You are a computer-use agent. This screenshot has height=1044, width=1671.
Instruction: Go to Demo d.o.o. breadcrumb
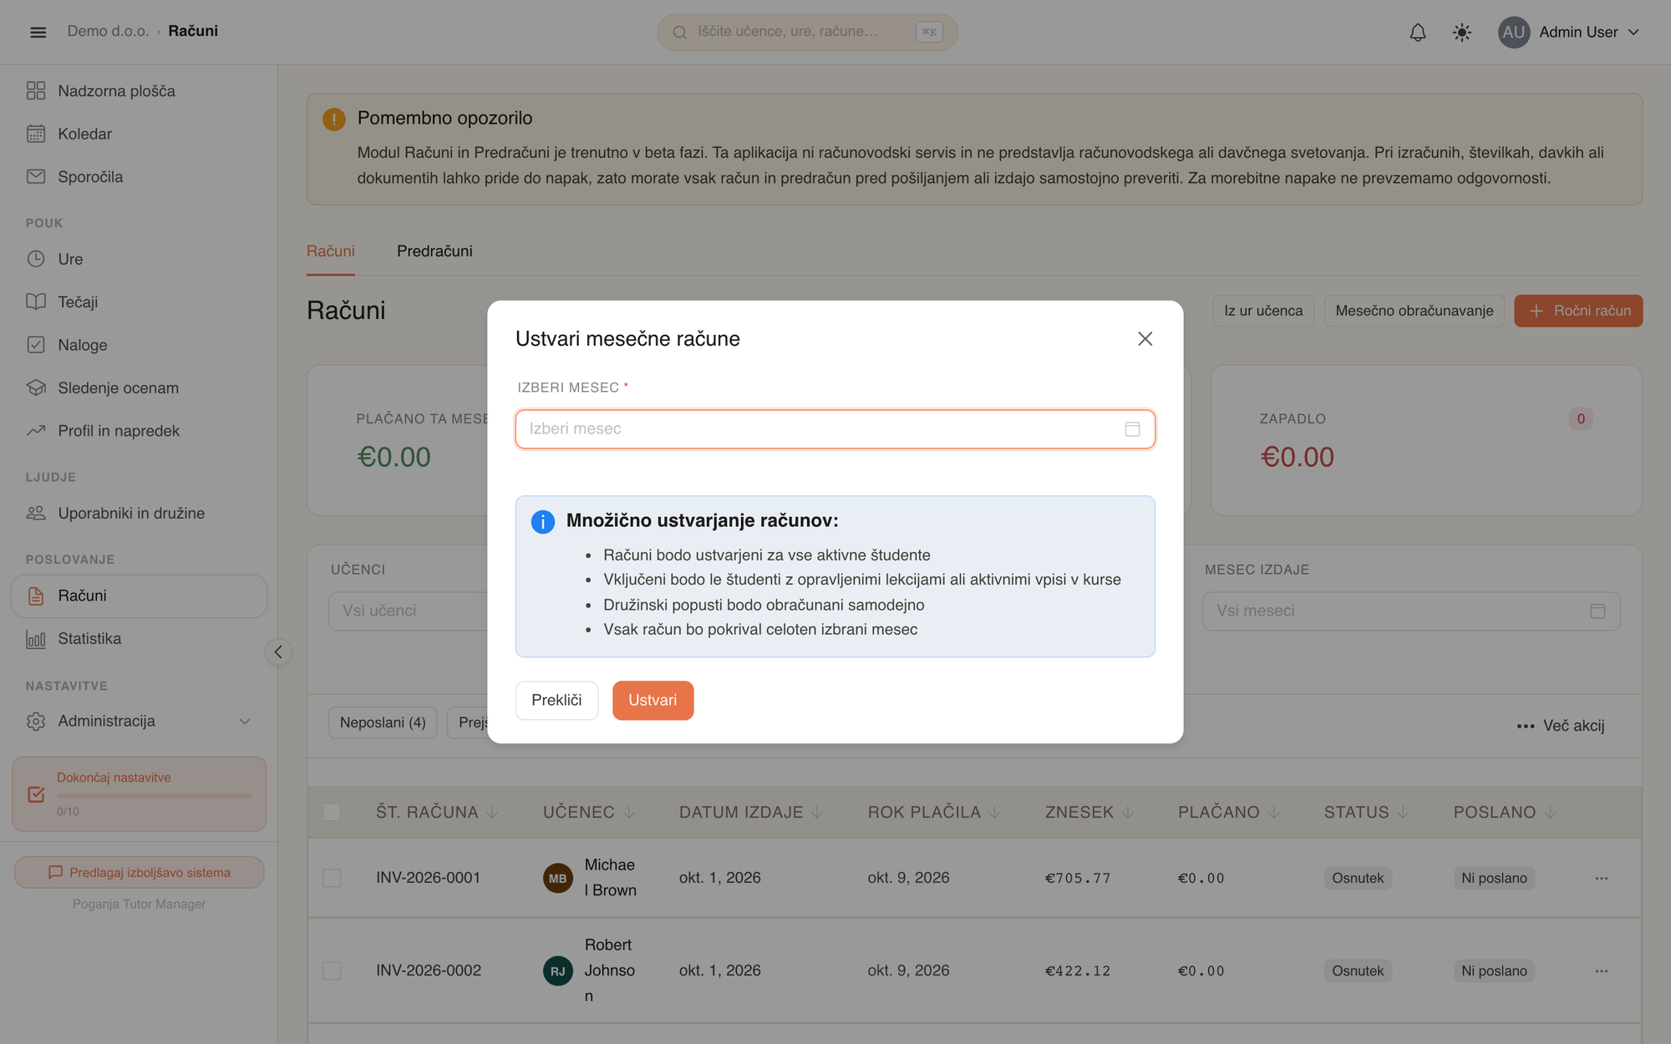(108, 31)
